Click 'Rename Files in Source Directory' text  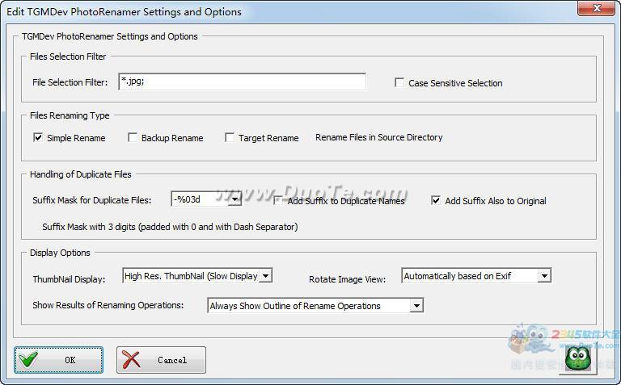(x=378, y=137)
